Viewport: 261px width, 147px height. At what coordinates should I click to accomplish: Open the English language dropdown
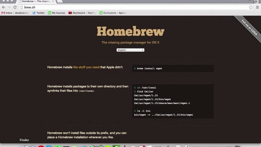[130, 50]
